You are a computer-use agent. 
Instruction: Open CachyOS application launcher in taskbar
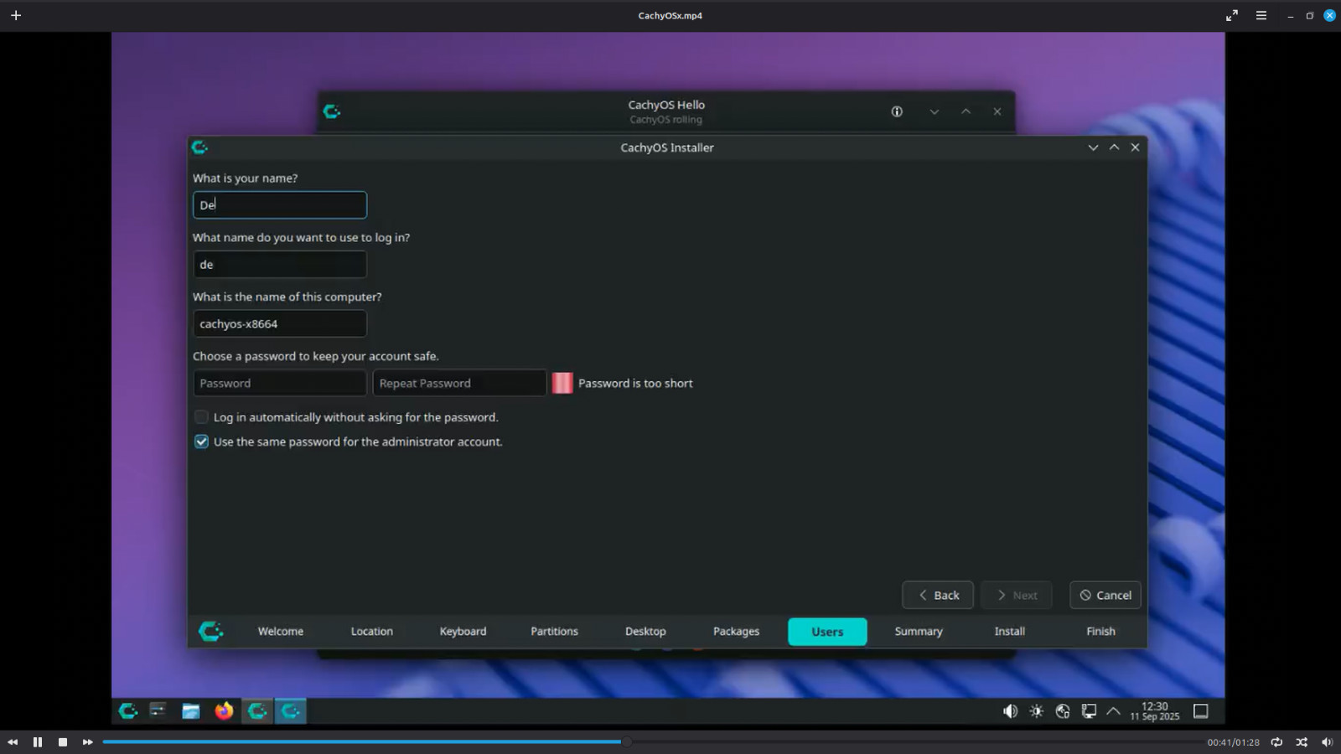(128, 711)
